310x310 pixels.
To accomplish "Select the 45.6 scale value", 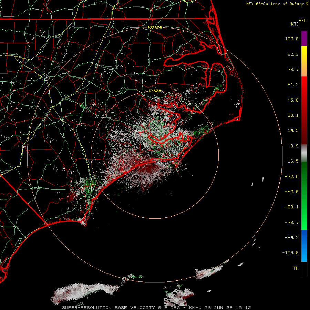I will point(293,100).
